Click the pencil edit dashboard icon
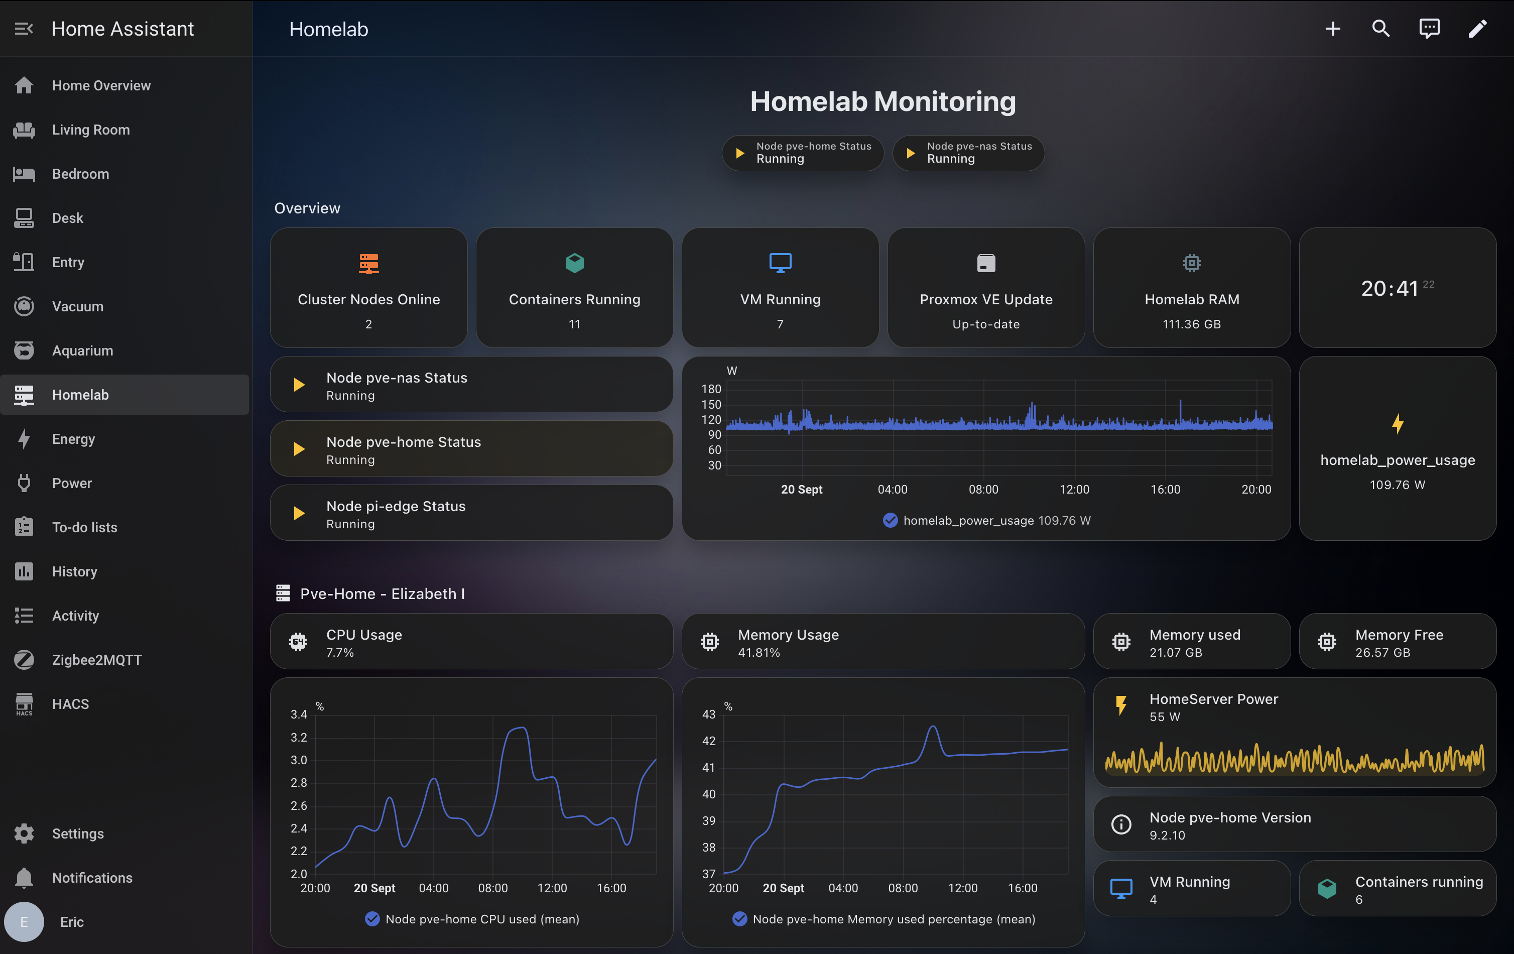This screenshot has height=954, width=1514. coord(1477,29)
